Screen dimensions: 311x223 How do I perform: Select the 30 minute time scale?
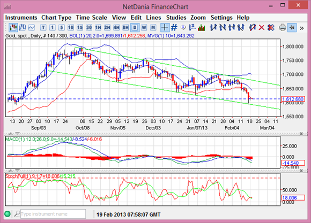(88, 27)
